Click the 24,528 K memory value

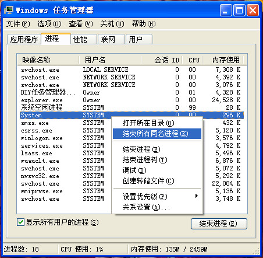226,100
